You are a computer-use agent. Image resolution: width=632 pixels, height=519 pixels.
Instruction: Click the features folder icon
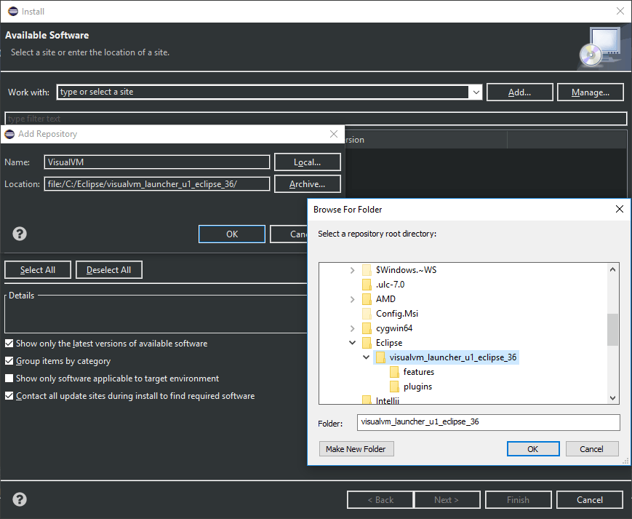(395, 372)
